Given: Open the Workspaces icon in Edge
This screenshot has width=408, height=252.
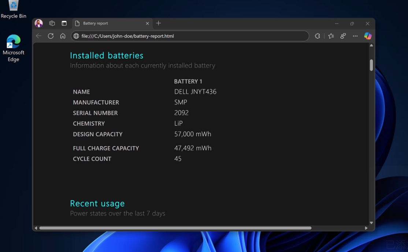Looking at the screenshot, I should 52,23.
